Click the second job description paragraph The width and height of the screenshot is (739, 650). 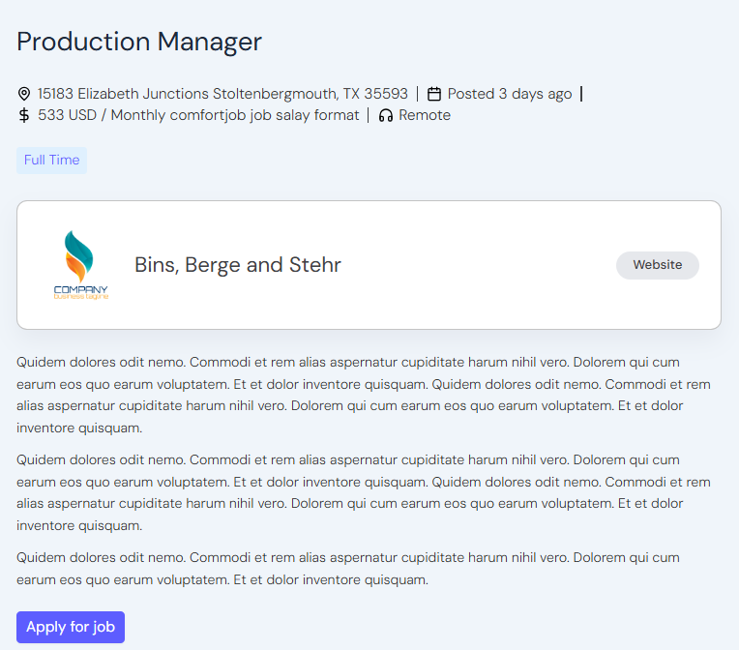coord(364,492)
